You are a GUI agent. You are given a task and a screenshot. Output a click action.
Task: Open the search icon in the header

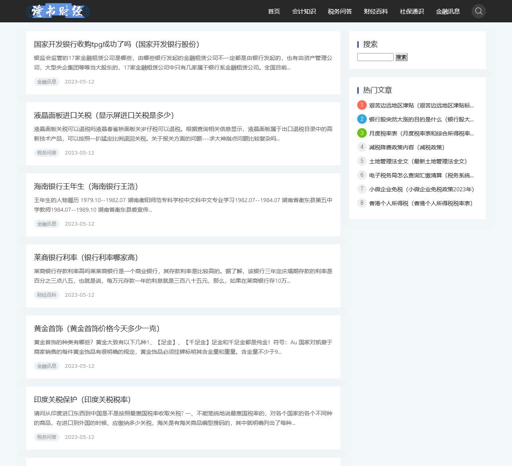click(x=478, y=11)
